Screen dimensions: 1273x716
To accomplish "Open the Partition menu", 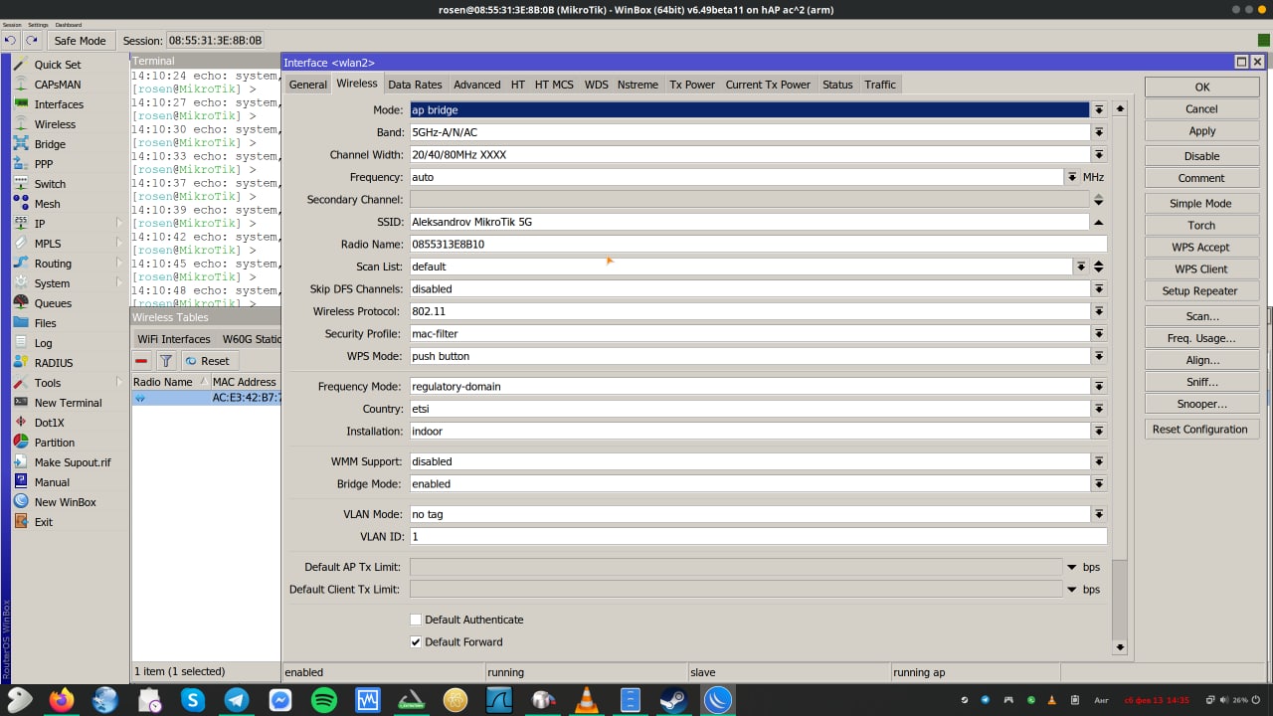I will (x=54, y=443).
